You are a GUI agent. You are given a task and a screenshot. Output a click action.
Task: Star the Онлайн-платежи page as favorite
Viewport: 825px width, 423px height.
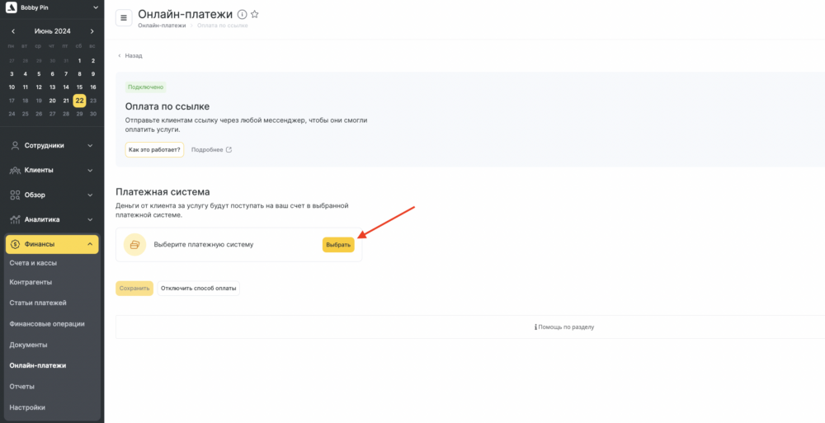click(254, 15)
